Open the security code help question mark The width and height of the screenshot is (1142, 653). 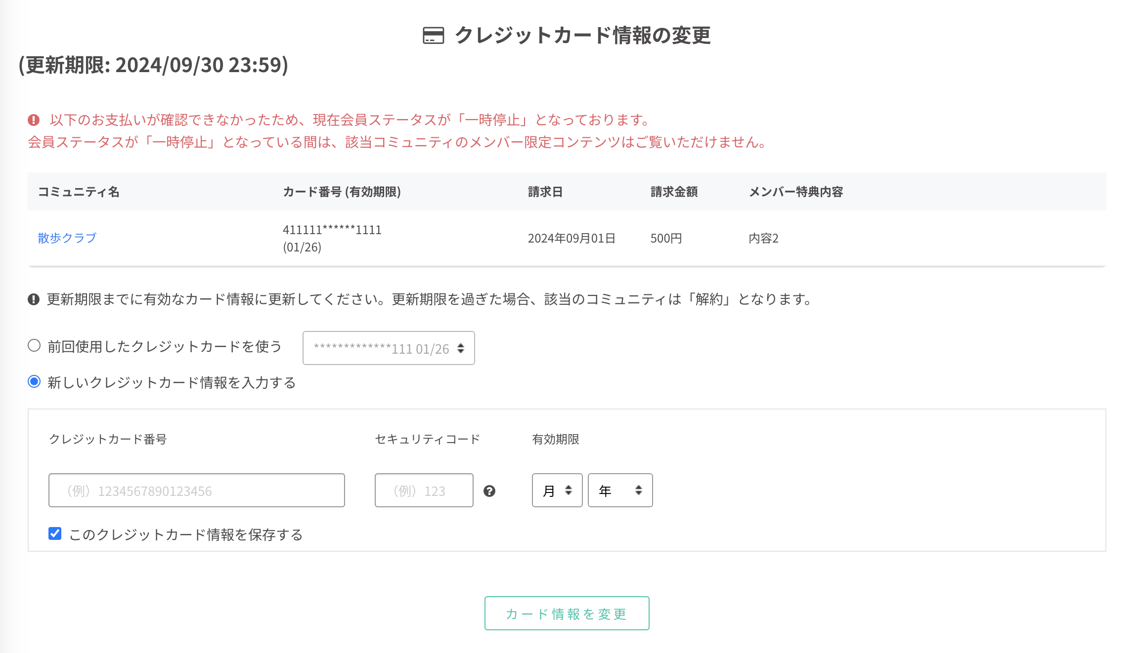coord(490,491)
